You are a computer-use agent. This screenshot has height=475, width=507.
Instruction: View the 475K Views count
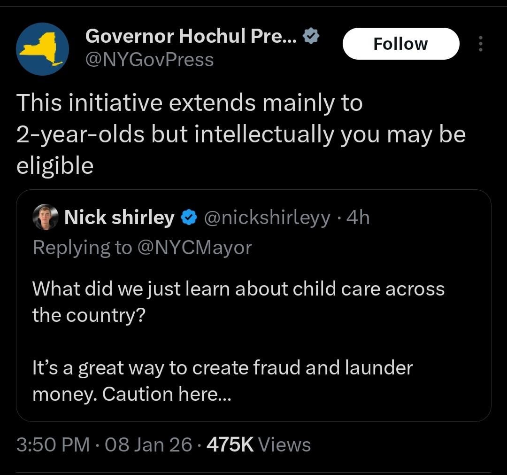pos(258,444)
